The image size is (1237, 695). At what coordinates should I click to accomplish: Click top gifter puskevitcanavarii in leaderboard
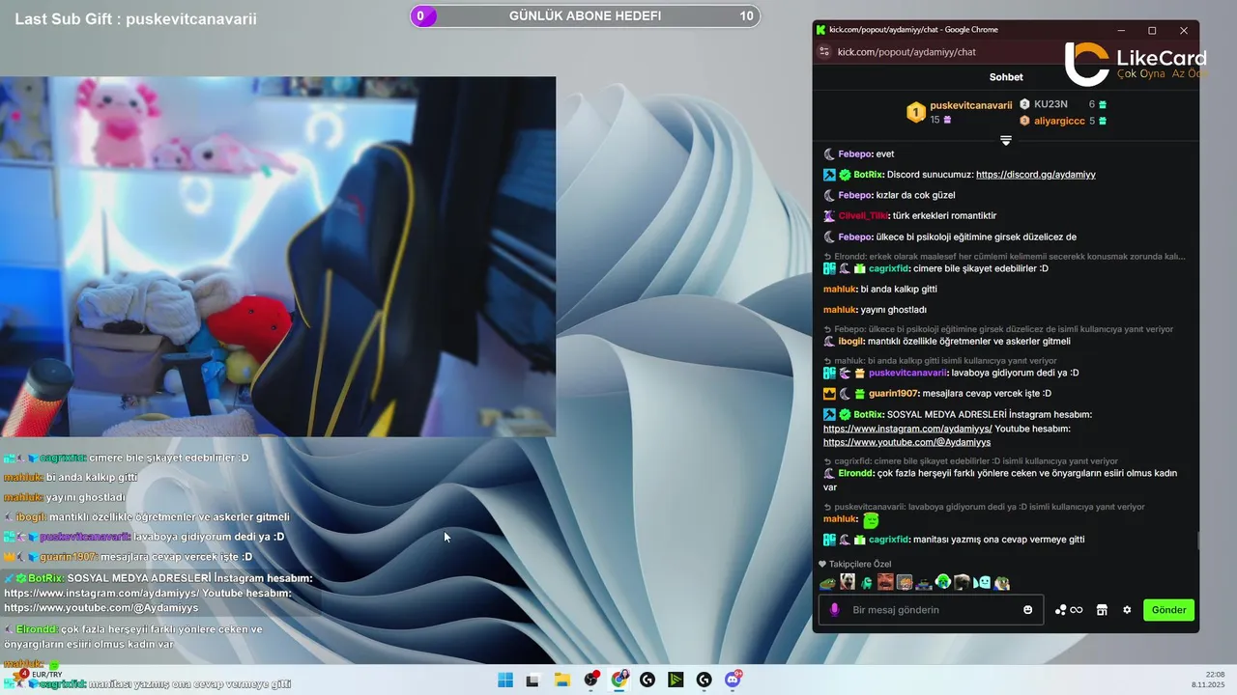point(970,105)
